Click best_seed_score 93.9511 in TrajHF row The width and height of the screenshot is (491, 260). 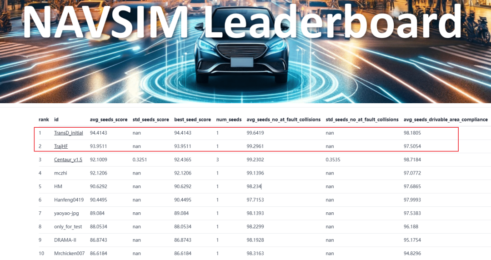[183, 146]
